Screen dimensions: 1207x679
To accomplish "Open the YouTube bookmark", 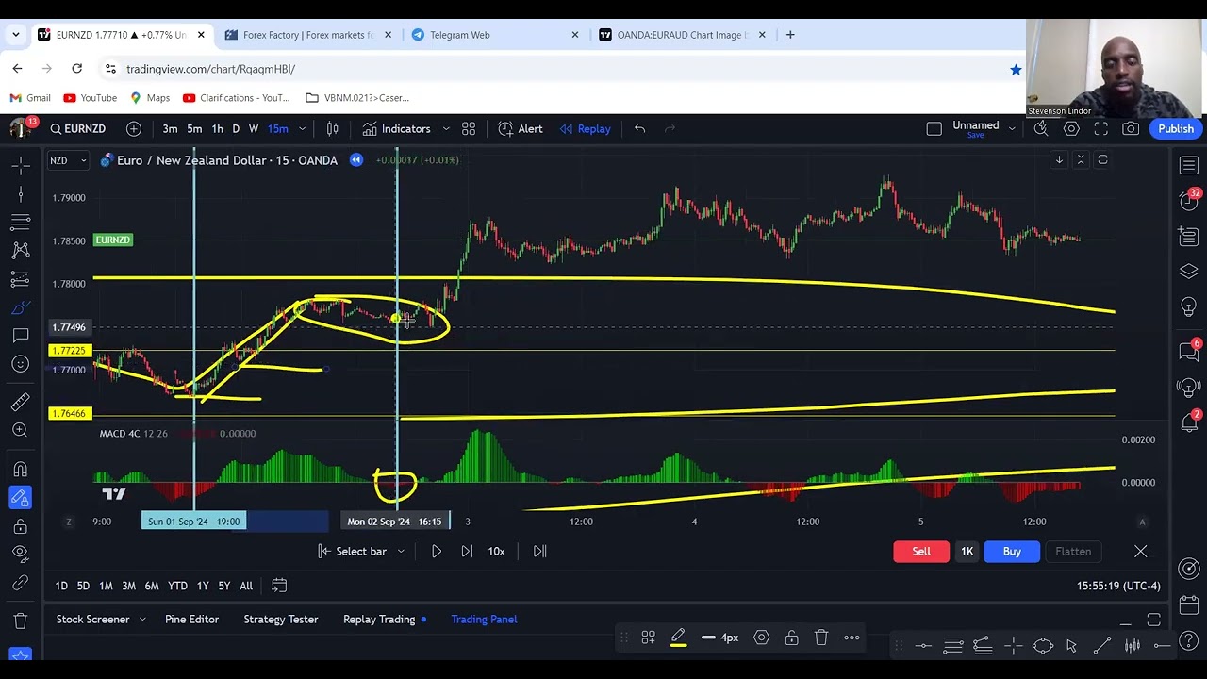I will point(91,98).
